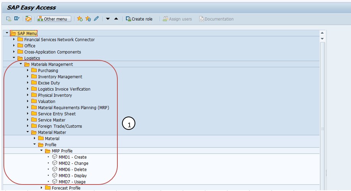Click the Excise Duty folder icon
351x191 pixels.
pos(34,83)
